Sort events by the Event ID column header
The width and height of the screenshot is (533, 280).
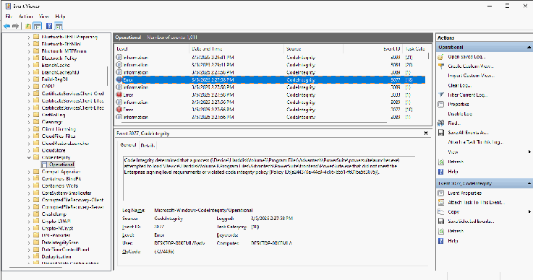372,49
